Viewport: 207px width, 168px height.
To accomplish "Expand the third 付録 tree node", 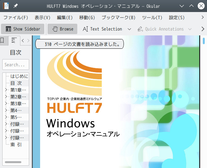I will (6, 137).
